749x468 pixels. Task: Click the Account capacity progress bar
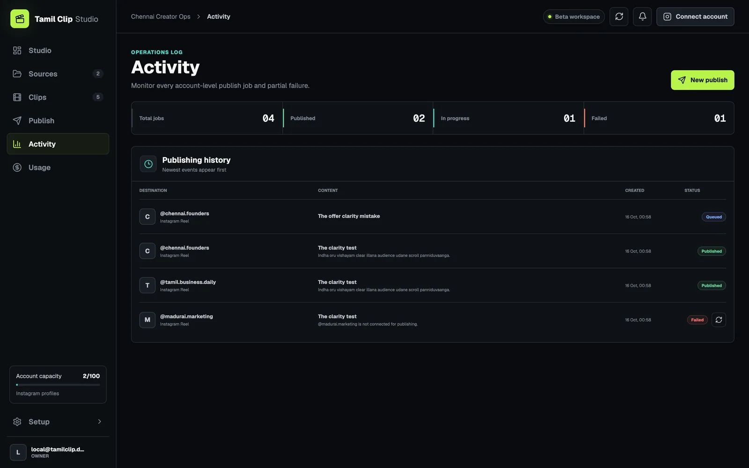58,385
